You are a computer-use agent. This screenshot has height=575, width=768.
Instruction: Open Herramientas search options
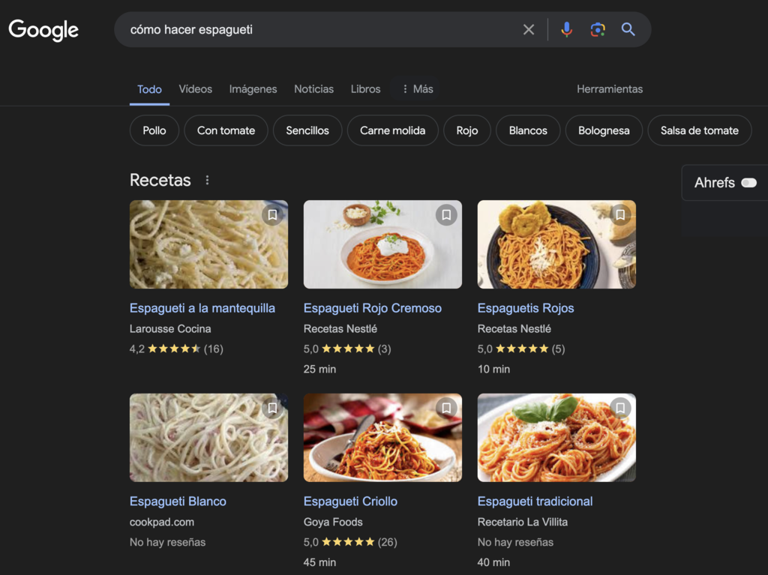(x=609, y=88)
